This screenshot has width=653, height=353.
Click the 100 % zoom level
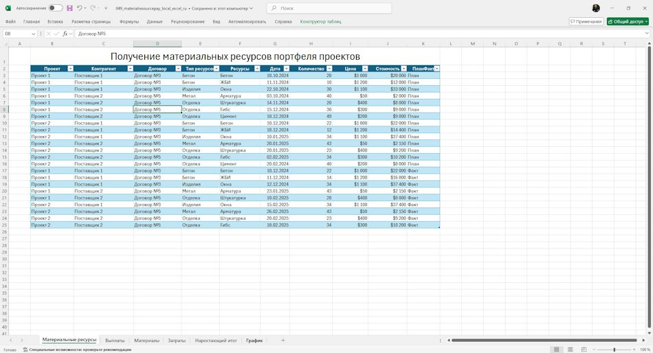point(645,350)
